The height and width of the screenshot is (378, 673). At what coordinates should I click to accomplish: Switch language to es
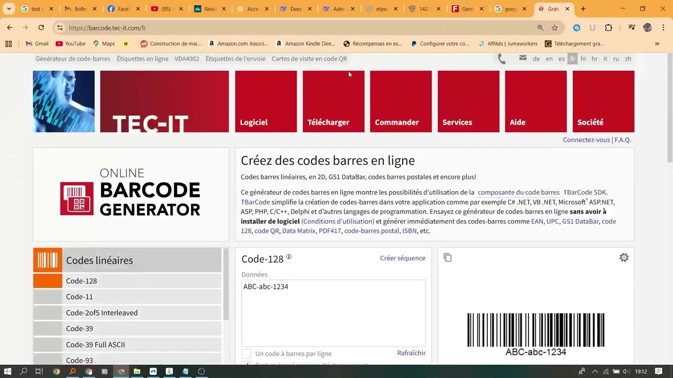click(562, 59)
